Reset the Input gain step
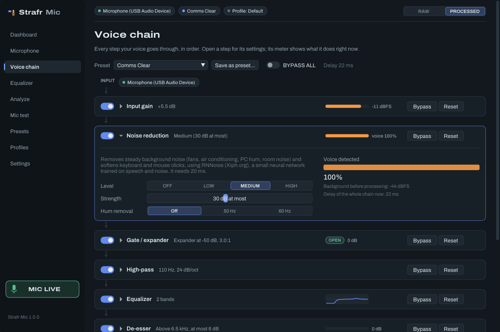 point(451,106)
